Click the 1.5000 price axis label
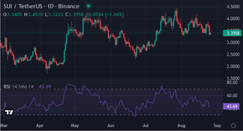The height and width of the screenshot is (131, 243). pos(233,78)
